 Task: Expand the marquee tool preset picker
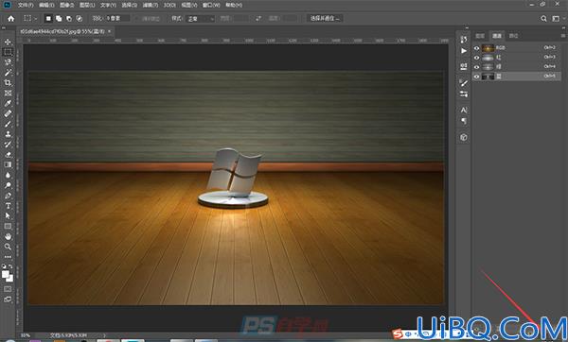[30, 18]
